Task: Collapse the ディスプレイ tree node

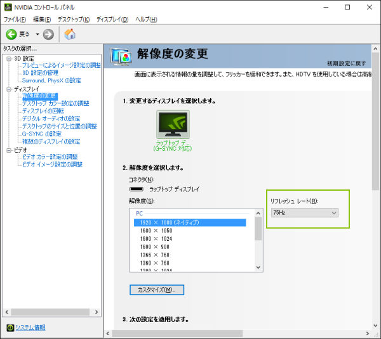Action: (x=9, y=89)
